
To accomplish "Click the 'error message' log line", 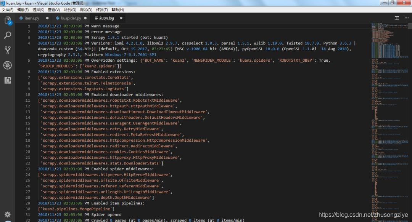I will click(80, 32).
